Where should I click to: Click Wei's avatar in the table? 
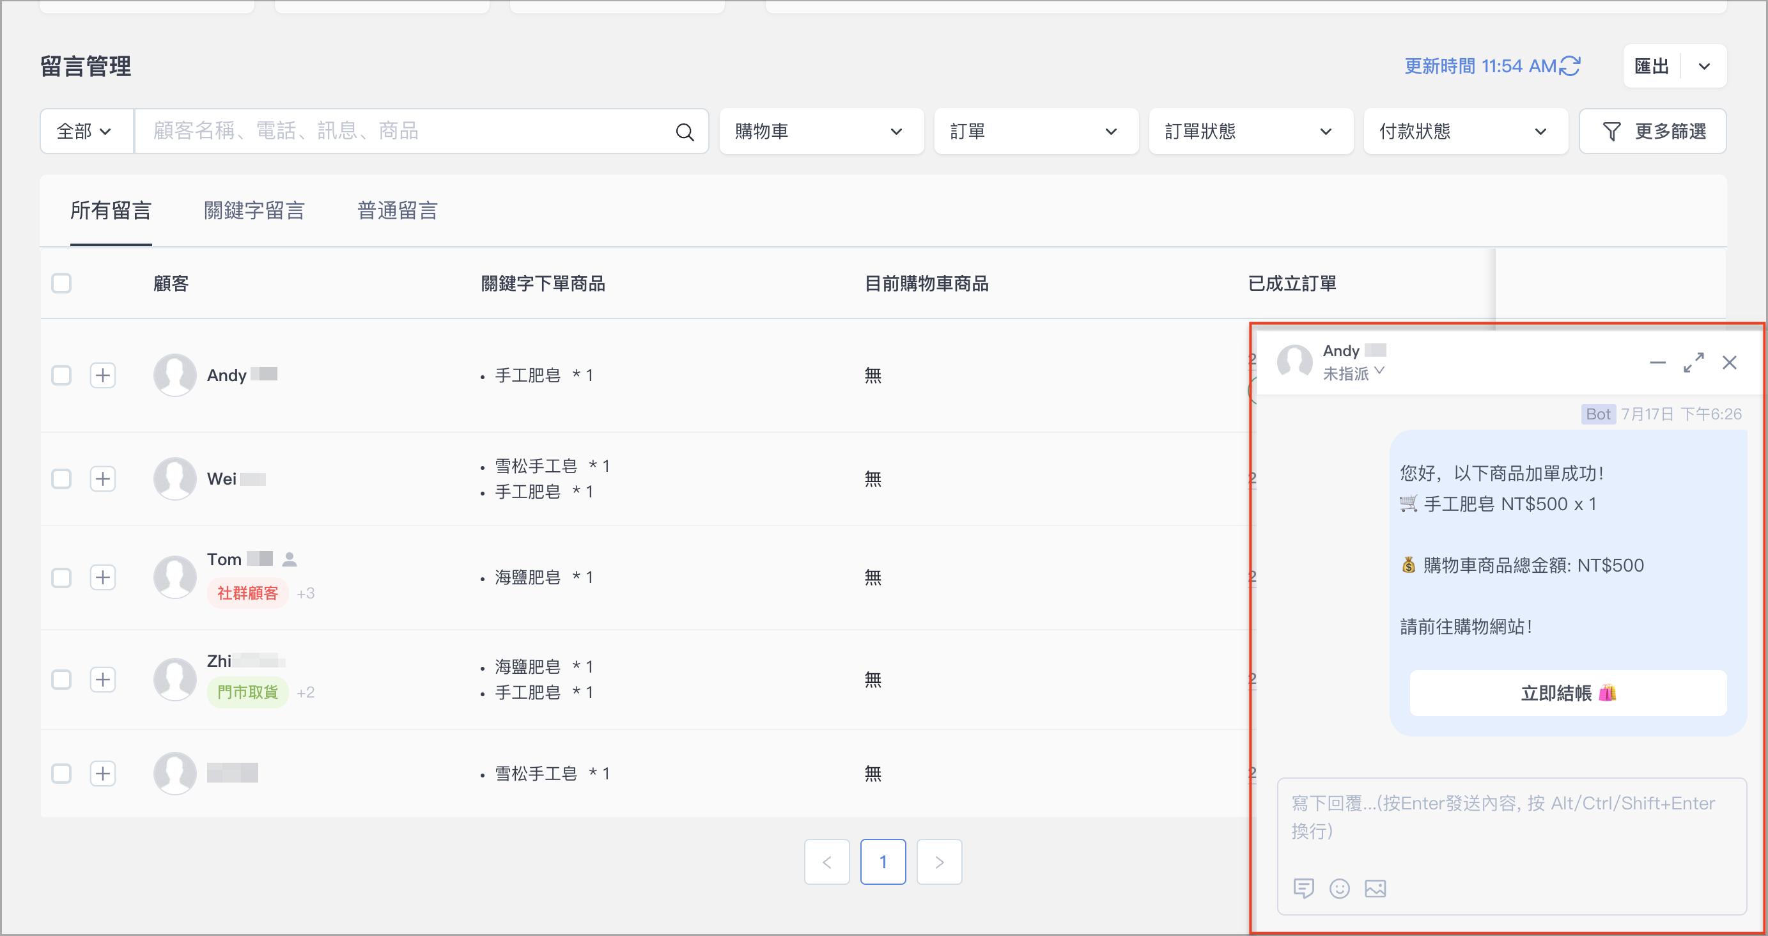[x=175, y=479]
